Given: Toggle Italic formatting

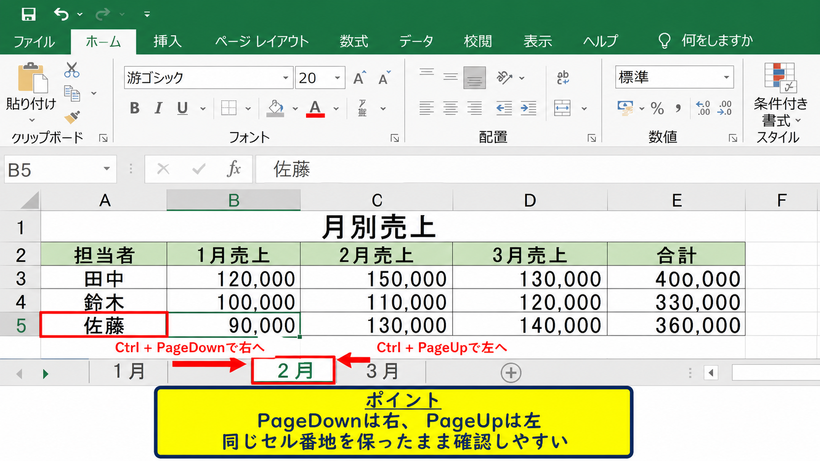Looking at the screenshot, I should click(158, 108).
